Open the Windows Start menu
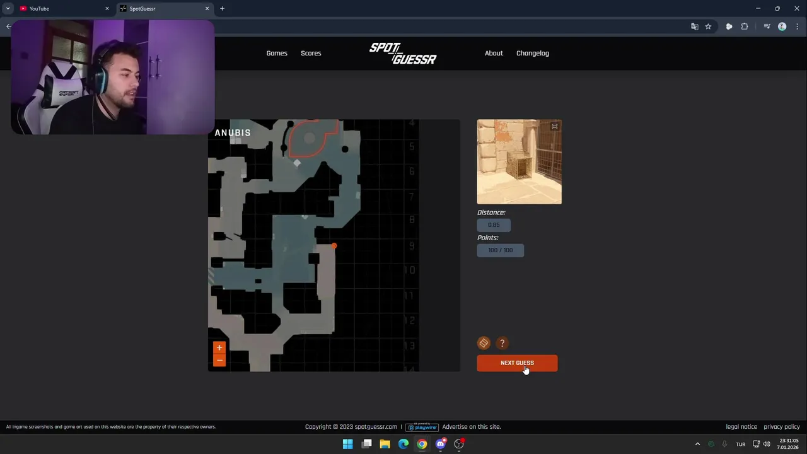 pyautogui.click(x=347, y=444)
